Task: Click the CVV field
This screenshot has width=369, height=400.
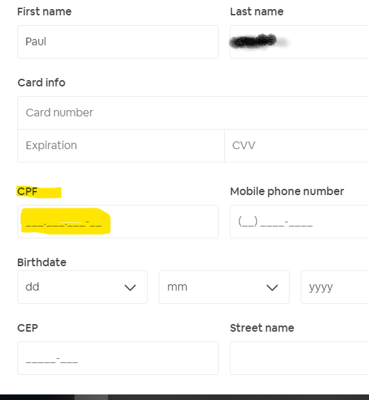Action: click(x=297, y=146)
